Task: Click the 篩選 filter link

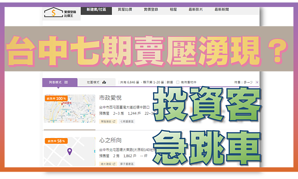Action: pyautogui.click(x=170, y=82)
